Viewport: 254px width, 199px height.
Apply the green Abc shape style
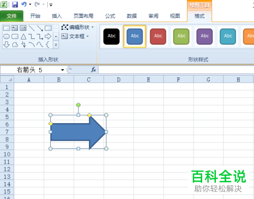pos(181,36)
